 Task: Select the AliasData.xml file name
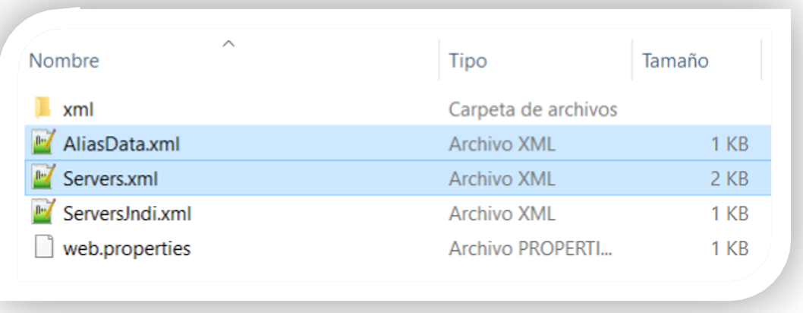(x=121, y=144)
